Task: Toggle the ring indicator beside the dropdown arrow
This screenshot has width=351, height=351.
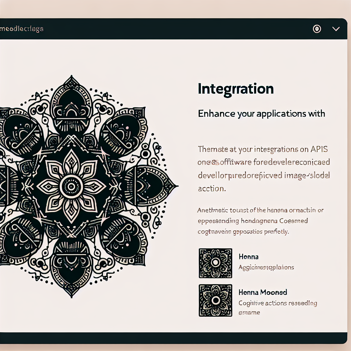Action: tap(317, 29)
